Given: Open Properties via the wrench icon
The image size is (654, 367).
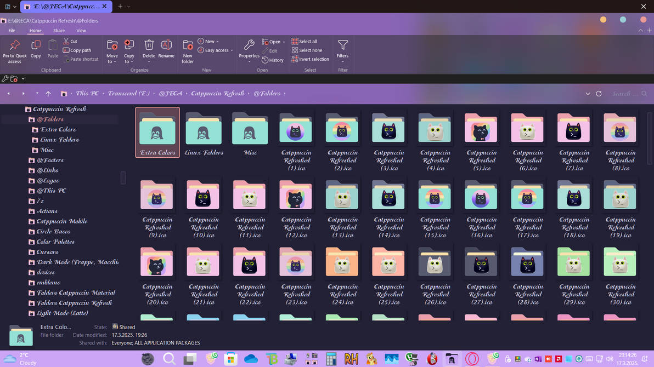Looking at the screenshot, I should click(249, 46).
